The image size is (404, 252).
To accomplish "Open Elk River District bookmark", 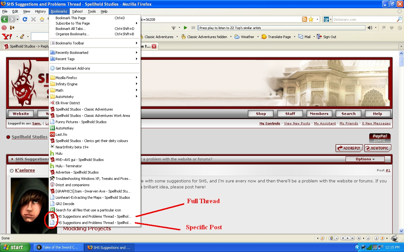I will pos(95,103).
